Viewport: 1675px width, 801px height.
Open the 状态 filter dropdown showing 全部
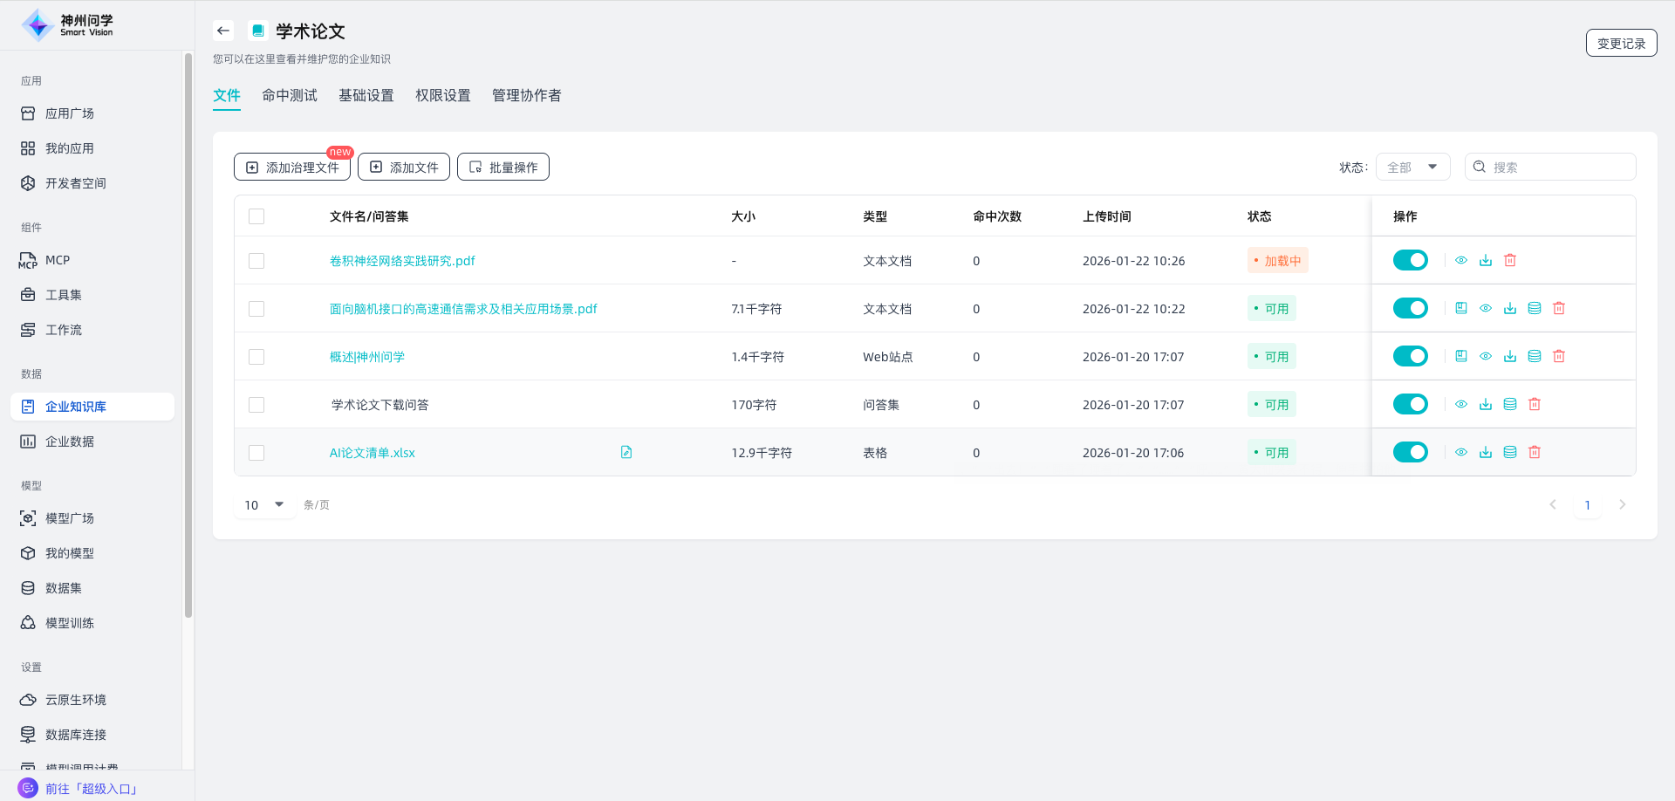(x=1412, y=167)
